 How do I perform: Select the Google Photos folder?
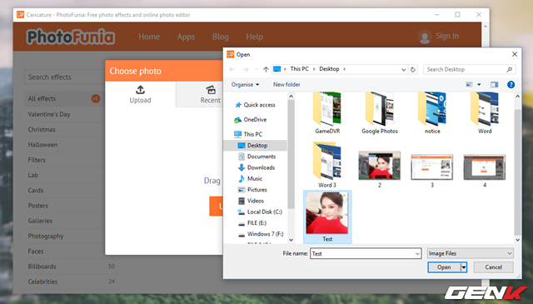pos(380,113)
